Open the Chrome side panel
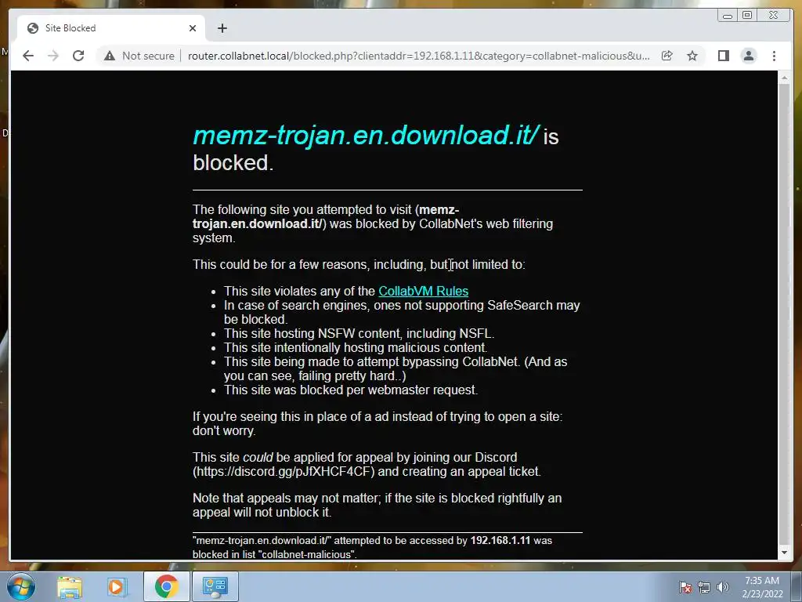Viewport: 802px width, 602px height. [x=723, y=56]
